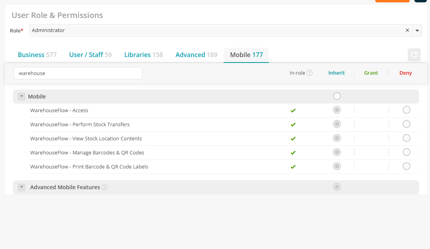Viewport: 430px width, 249px height.
Task: Click the warehouse search filter field
Action: coord(78,73)
